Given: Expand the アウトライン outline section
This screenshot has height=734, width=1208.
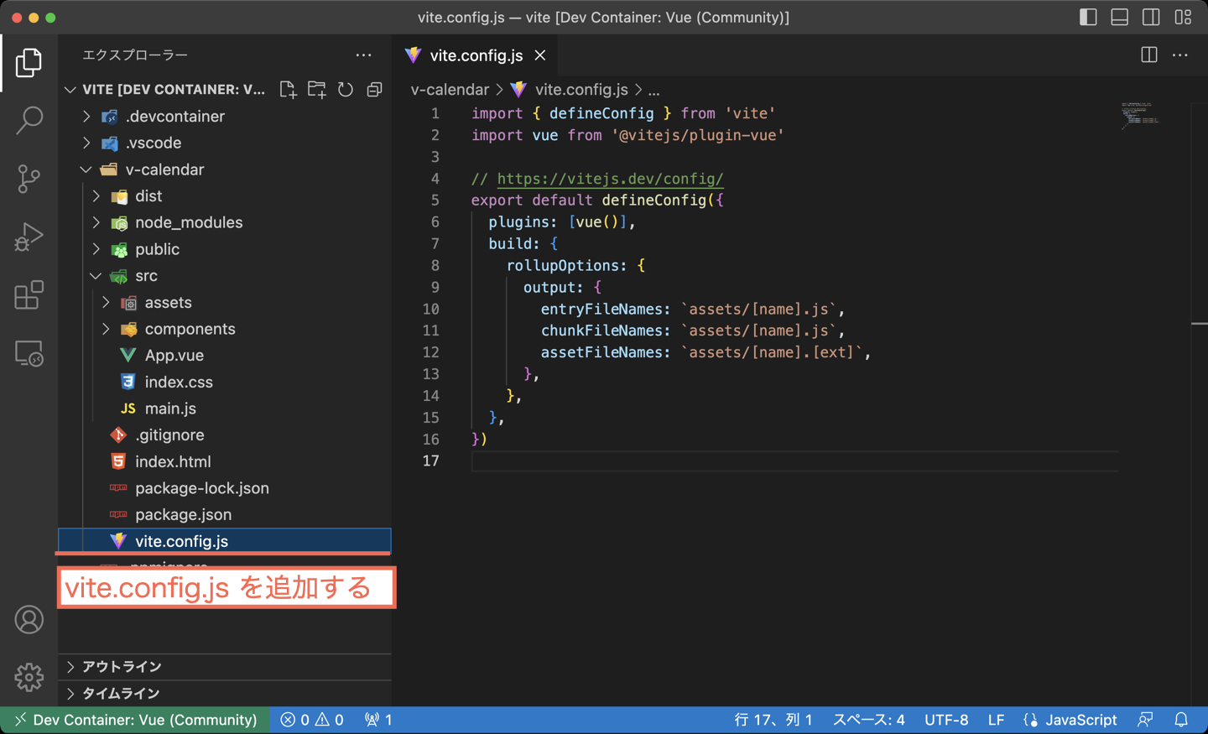Looking at the screenshot, I should coord(225,667).
